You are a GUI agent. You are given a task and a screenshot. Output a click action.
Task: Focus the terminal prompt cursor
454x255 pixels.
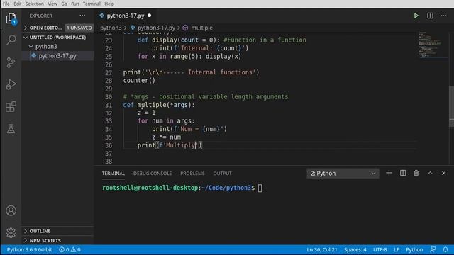click(260, 188)
